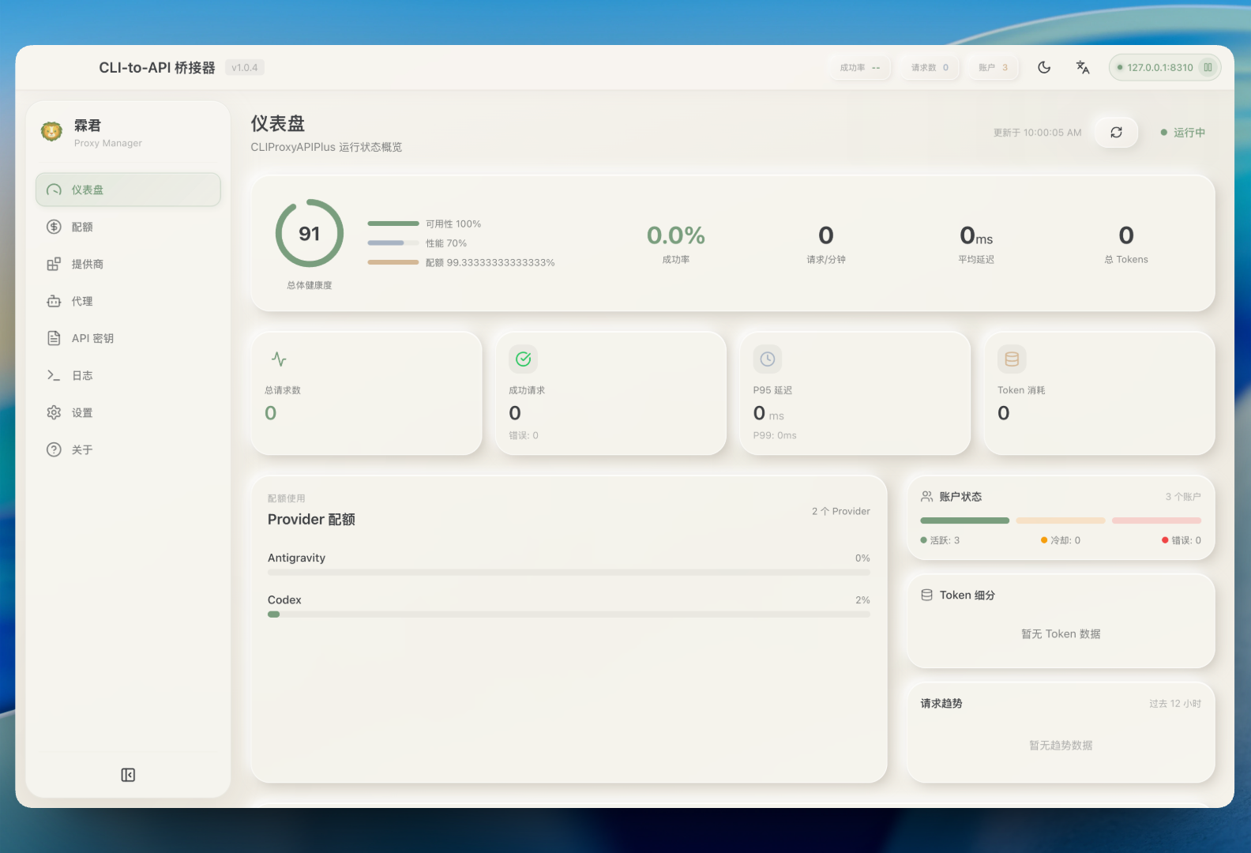The height and width of the screenshot is (853, 1251).
Task: Refresh the dashboard data
Action: tap(1116, 132)
